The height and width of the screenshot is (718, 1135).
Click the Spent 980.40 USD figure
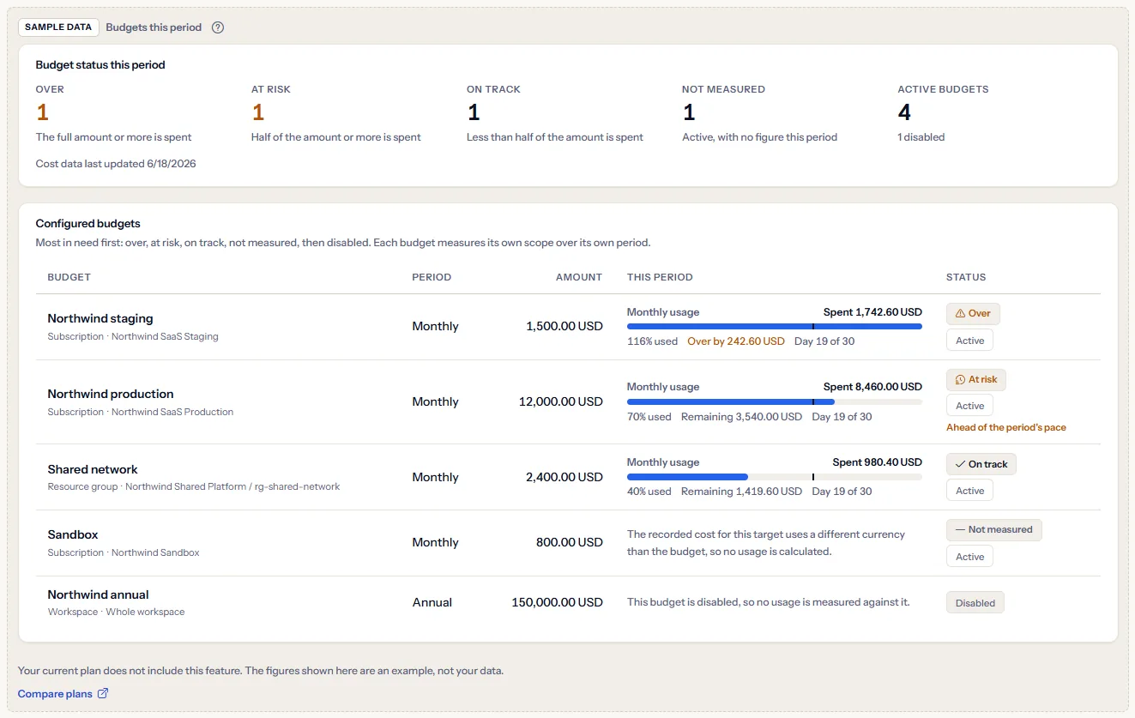[x=878, y=462]
